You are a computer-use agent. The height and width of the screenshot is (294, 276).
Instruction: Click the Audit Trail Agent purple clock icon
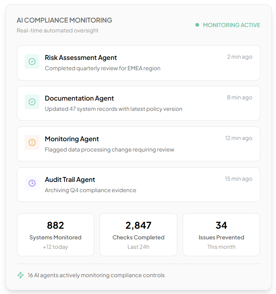[x=32, y=183]
